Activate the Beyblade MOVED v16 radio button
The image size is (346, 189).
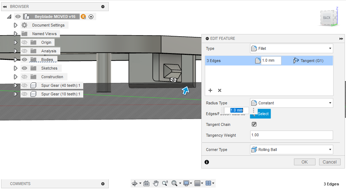(91, 17)
